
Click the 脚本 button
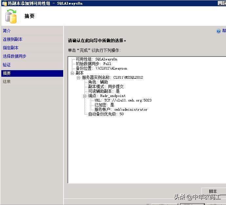(x=214, y=191)
